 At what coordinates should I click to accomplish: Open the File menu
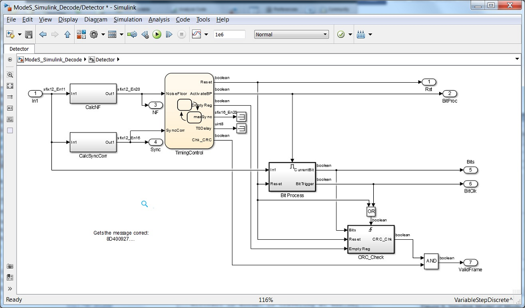tap(11, 19)
